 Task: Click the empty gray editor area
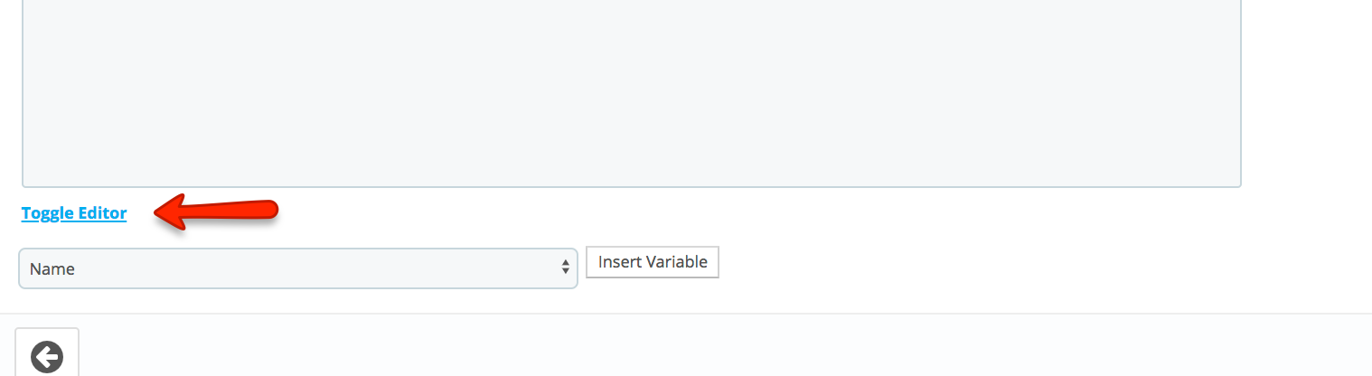632,92
